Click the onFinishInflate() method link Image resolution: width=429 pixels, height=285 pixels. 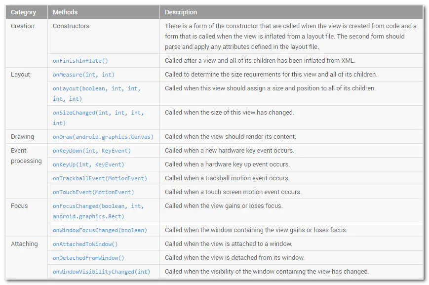(x=80, y=61)
